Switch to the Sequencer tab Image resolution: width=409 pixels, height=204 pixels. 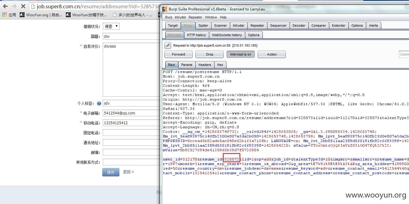tap(278, 25)
